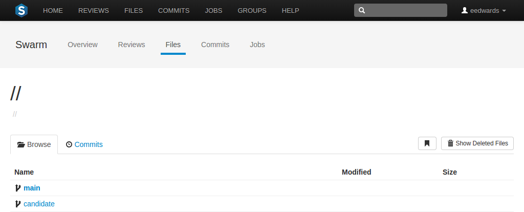Click the eedwards username
This screenshot has width=524, height=212.
point(485,11)
